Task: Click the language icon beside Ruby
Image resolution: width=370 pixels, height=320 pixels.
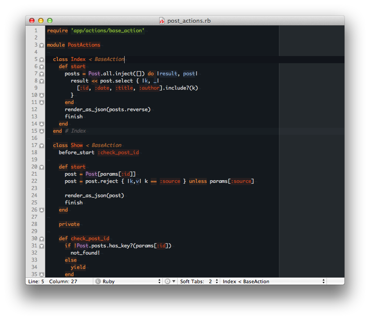Action: click(x=98, y=281)
